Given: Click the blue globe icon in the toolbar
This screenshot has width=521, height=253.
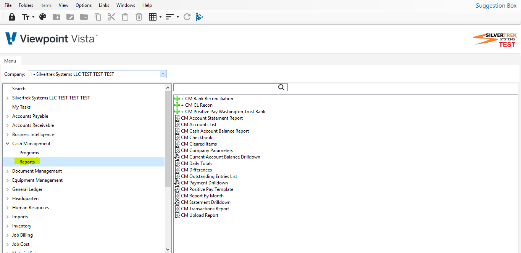Looking at the screenshot, I should click(199, 17).
